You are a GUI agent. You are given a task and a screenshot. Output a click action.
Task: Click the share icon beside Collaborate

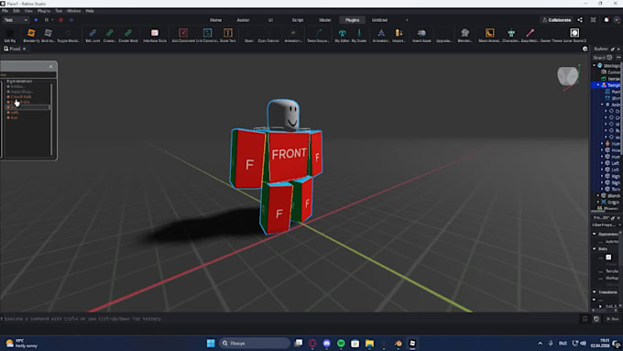coord(580,20)
